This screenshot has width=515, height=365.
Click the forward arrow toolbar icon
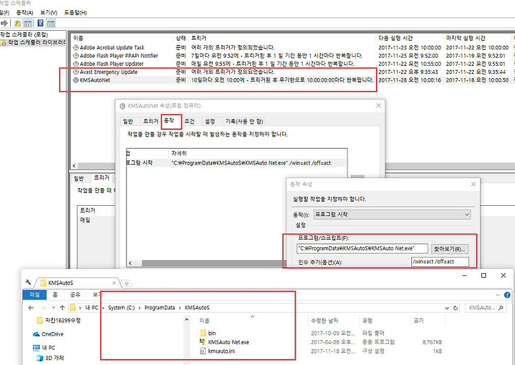[x=4, y=23]
